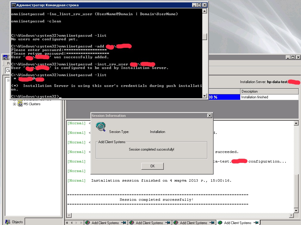Click the log horizontal scroll right arrow
The height and width of the screenshot is (225, 301).
[x=291, y=215]
